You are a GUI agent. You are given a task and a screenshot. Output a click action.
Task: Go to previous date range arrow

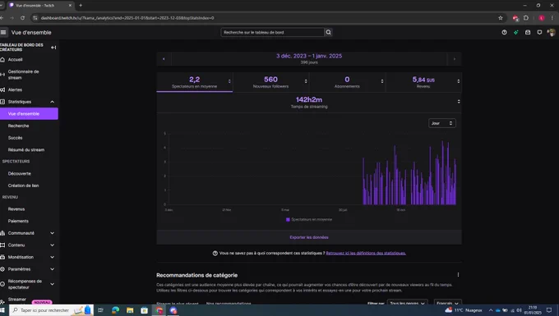click(x=164, y=59)
